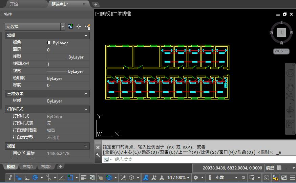Image resolution: width=296 pixels, height=183 pixels.
Task: Collapse the 常规 properties section
Action: [x=86, y=36]
